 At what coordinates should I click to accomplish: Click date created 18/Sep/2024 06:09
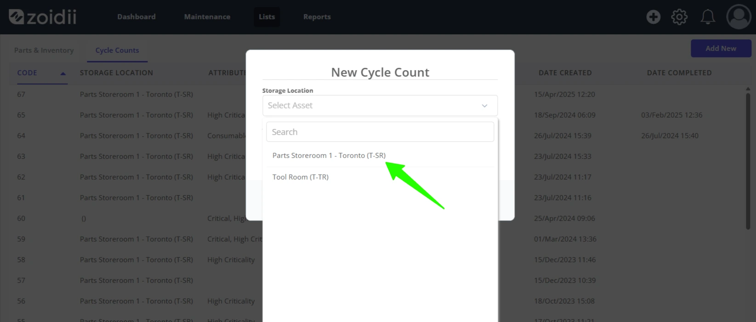(x=564, y=115)
